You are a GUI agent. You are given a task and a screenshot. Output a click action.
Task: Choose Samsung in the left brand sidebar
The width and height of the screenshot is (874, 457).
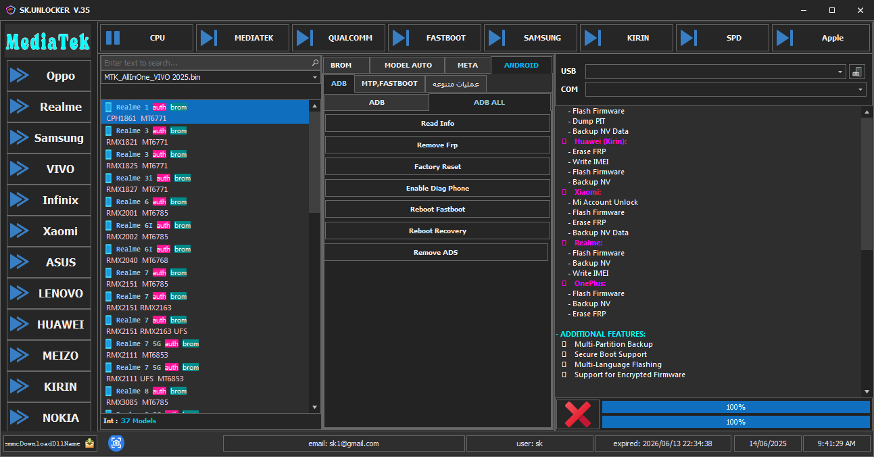point(49,138)
